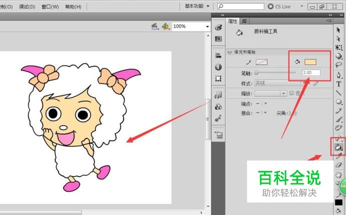This screenshot has height=215, width=346.
Task: Expand the collapsed icon panel dock
Action: pyautogui.click(x=222, y=15)
